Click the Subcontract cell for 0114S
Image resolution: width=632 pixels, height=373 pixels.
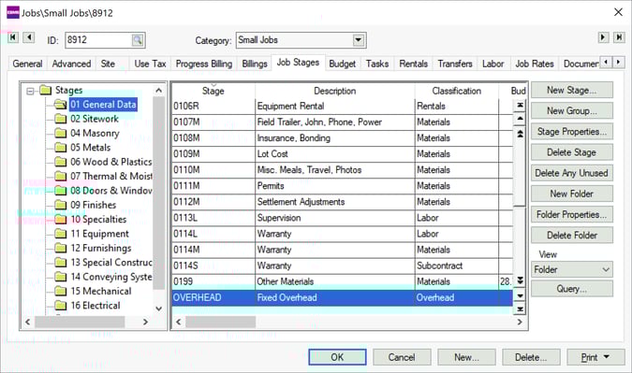457,265
